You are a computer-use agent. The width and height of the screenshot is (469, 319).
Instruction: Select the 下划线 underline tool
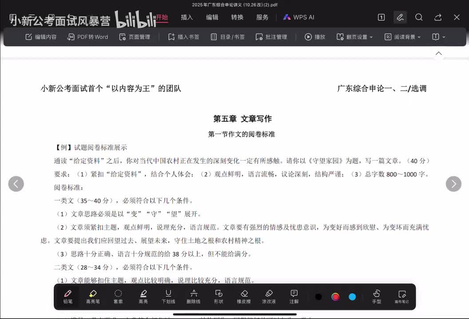(x=168, y=296)
